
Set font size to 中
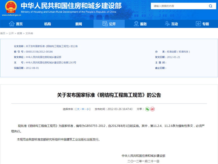pyautogui.click(x=83, y=109)
